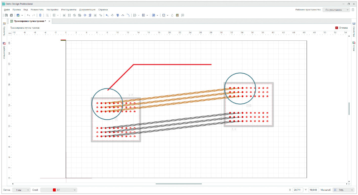Image resolution: width=358 pixels, height=195 pixels.
Task: Open the Сетка 1 мм dropdown
Action: click(x=21, y=190)
